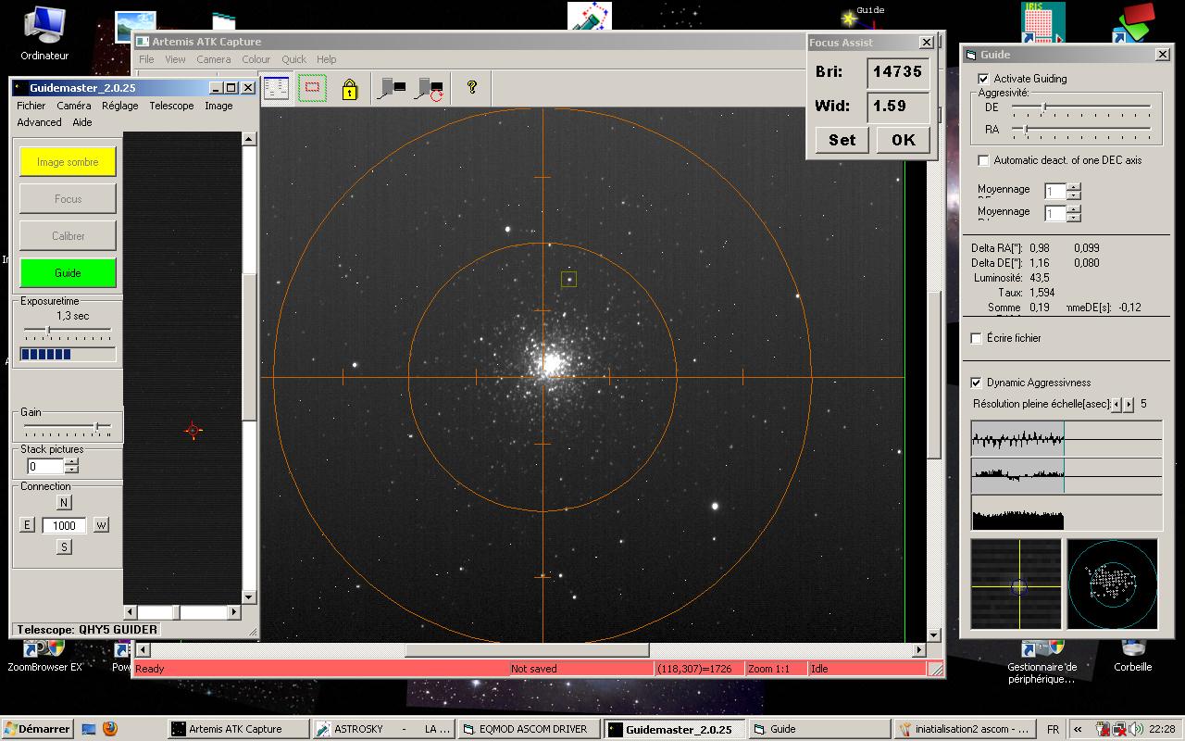Open the Telescope menu in Guidemaster
The width and height of the screenshot is (1185, 741).
(171, 106)
